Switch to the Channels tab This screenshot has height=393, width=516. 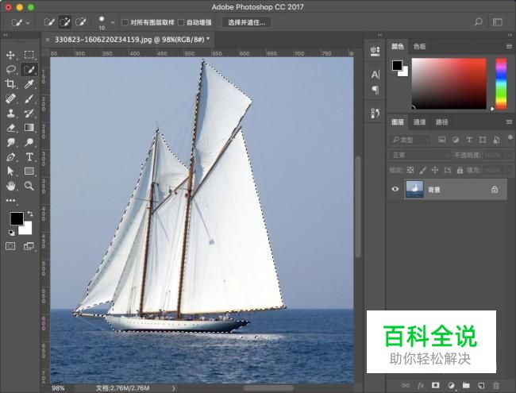pos(420,122)
